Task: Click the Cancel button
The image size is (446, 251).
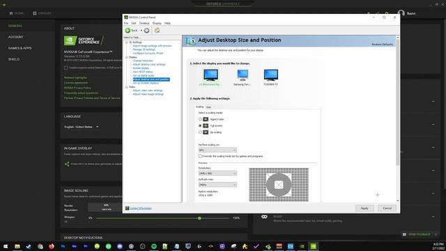Action: 387,208
